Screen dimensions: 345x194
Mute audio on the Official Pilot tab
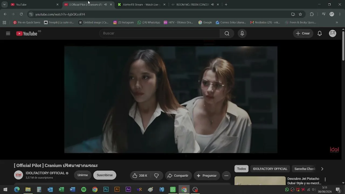(x=105, y=5)
